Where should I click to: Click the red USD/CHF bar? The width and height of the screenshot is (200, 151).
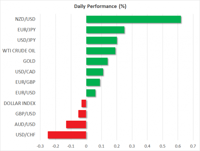pyautogui.click(x=67, y=135)
